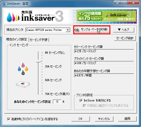Click the ink saving slider handle

coord(38,61)
